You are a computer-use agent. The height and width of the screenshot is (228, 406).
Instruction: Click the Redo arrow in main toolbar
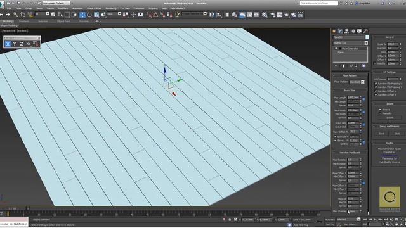tap(8, 15)
